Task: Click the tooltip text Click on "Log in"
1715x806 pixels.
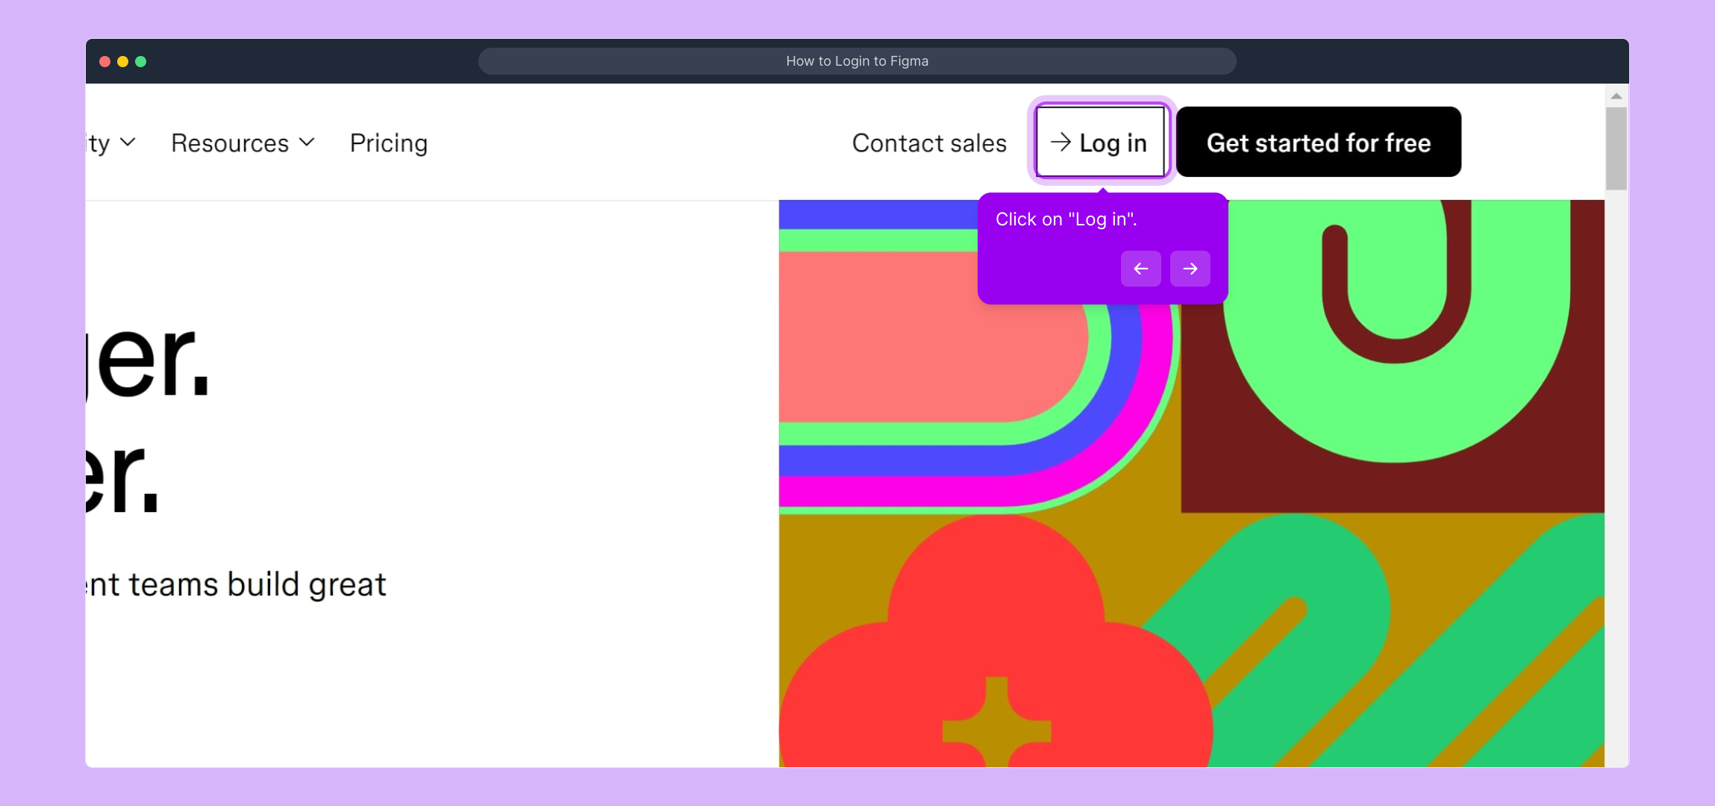Action: coord(1066,219)
